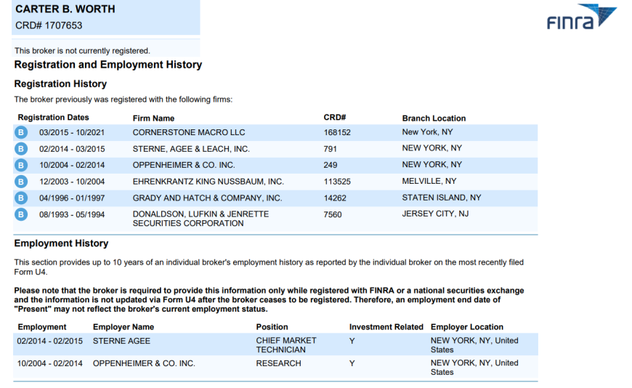632x388 pixels.
Task: Select the CRD# 1707653 text
Action: point(49,25)
